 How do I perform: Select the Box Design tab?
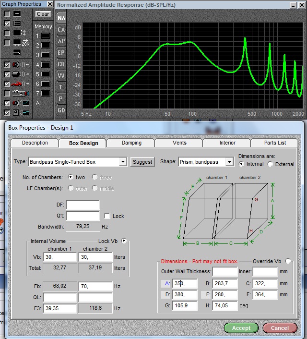[83, 143]
